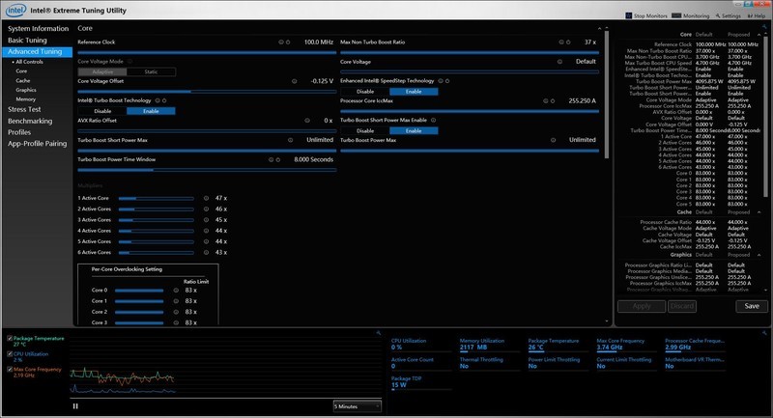Image resolution: width=773 pixels, height=418 pixels.
Task: Toggle the Max Core Frequency graph checkbox
Action: tap(10, 369)
